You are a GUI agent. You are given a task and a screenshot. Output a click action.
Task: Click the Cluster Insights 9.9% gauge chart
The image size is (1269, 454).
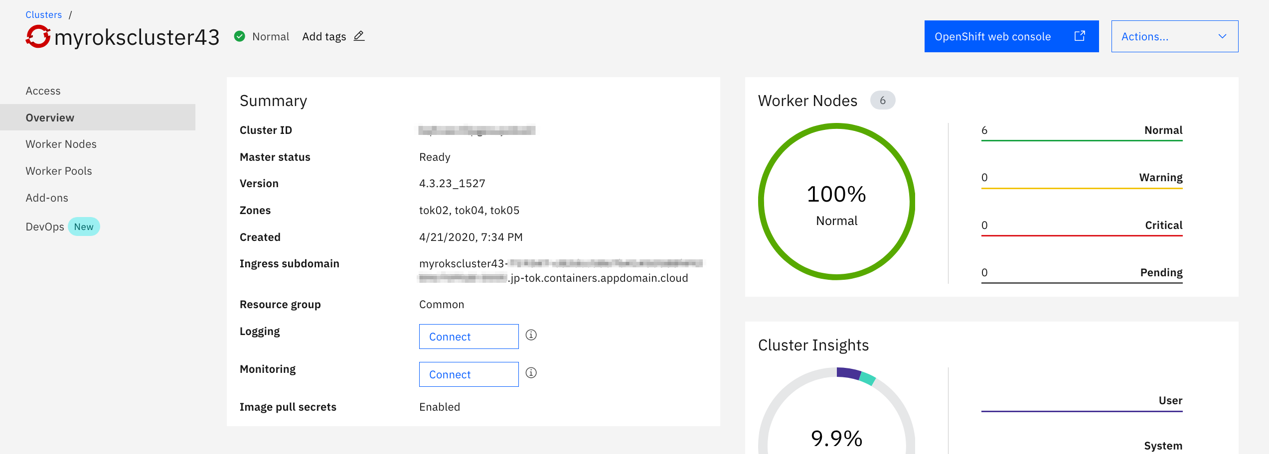(837, 411)
